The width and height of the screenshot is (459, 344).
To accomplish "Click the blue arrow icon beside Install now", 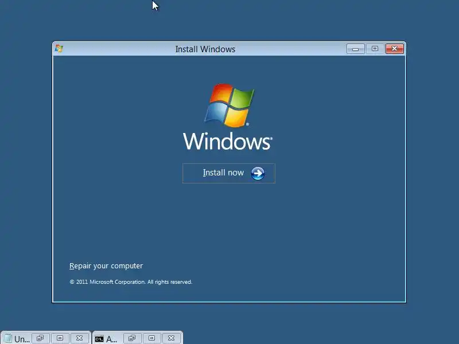I will click(258, 174).
